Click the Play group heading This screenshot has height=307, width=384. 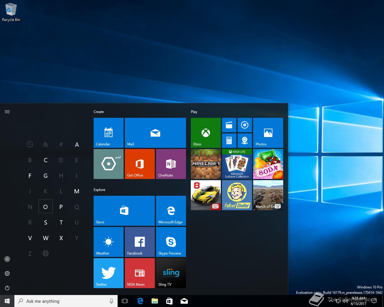[x=194, y=112]
